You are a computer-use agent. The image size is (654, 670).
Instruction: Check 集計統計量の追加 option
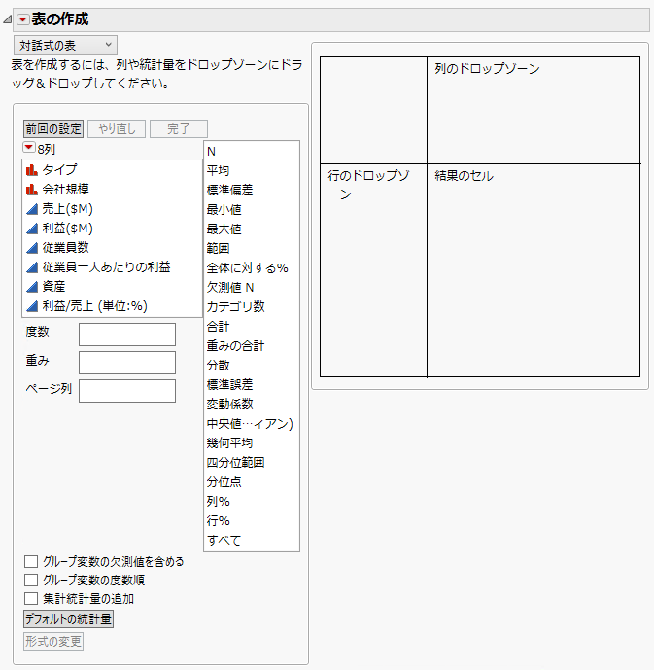pos(31,599)
